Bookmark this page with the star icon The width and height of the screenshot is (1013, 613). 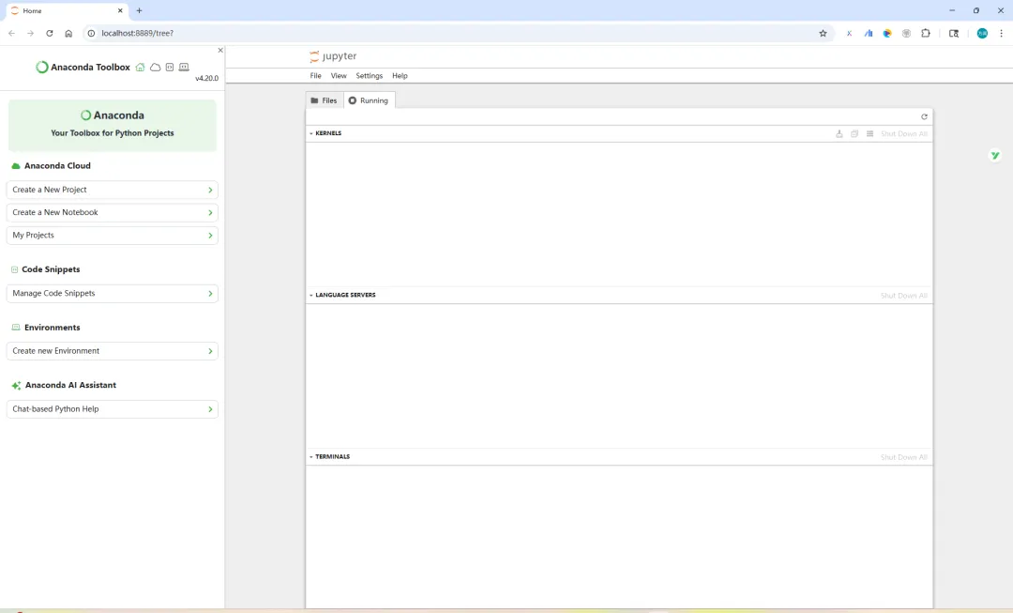(823, 34)
